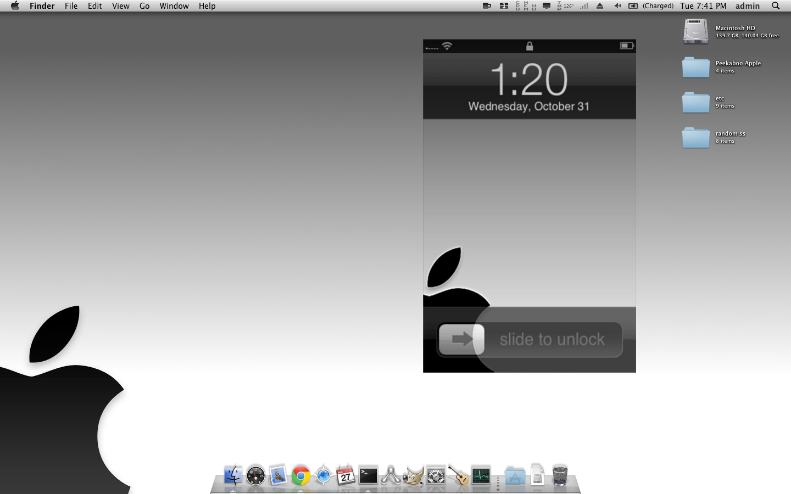The height and width of the screenshot is (494, 791).
Task: Open the Dashboard gauge icon in Dock
Action: [255, 475]
